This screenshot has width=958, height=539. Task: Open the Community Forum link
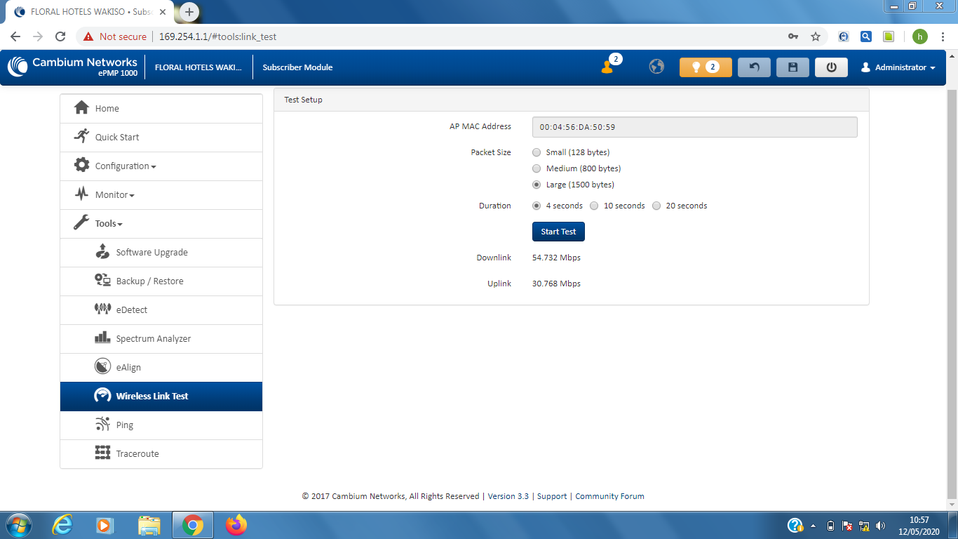pos(609,496)
